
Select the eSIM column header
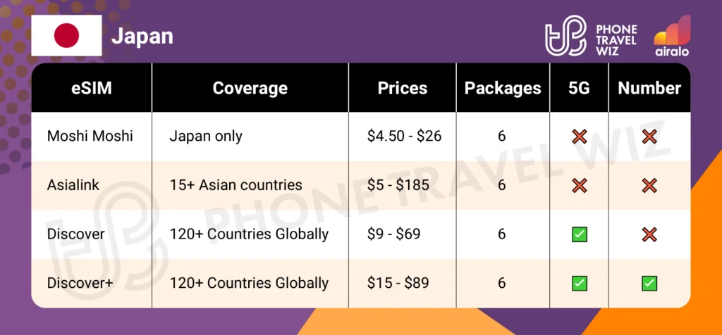point(92,88)
